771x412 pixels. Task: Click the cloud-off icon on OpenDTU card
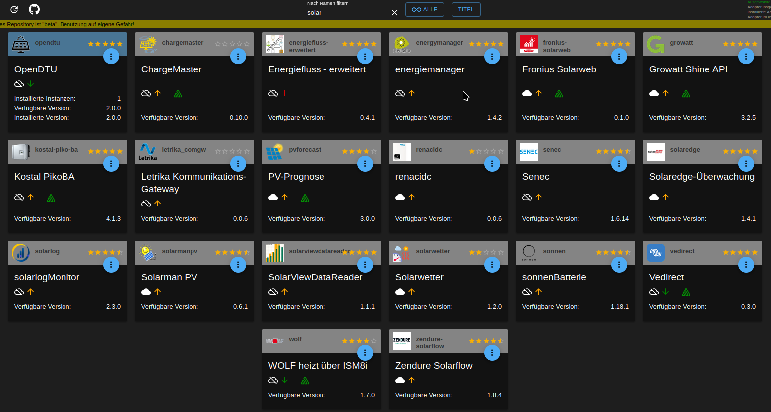pyautogui.click(x=19, y=84)
